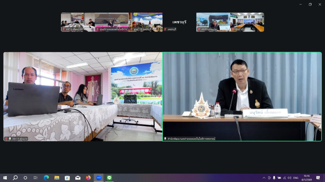
Task: Open Wi-Fi network settings in tray
Action: coord(284,178)
